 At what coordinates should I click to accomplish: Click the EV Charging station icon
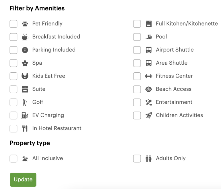coord(25,115)
